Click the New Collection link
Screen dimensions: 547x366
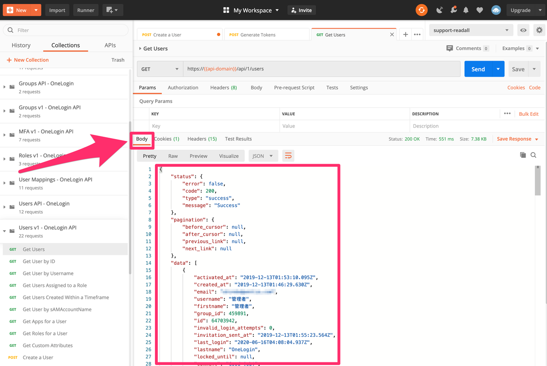tap(27, 60)
